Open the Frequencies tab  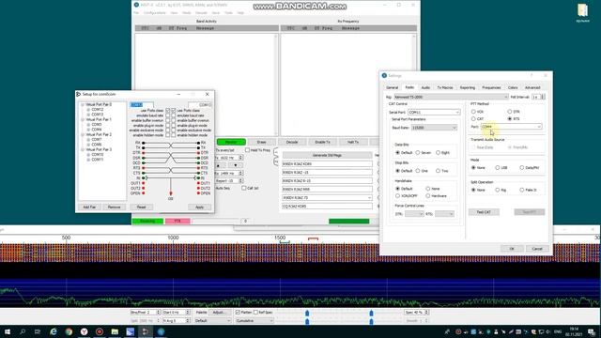click(x=491, y=87)
